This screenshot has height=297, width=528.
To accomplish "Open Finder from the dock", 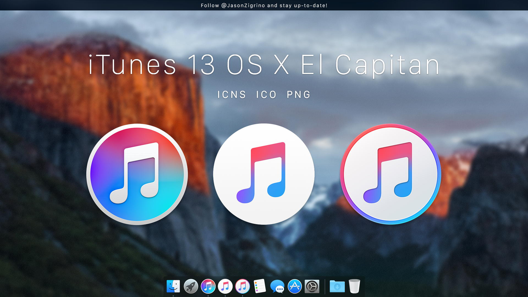I will 173,286.
